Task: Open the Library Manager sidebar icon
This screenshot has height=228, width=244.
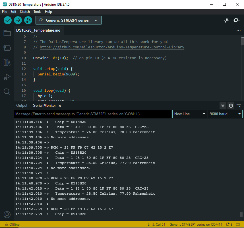Action: pos(7,62)
